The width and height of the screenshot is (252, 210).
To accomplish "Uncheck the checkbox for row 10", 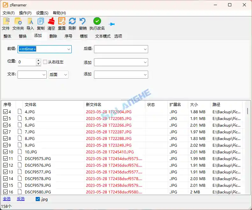I will pos(5,152).
